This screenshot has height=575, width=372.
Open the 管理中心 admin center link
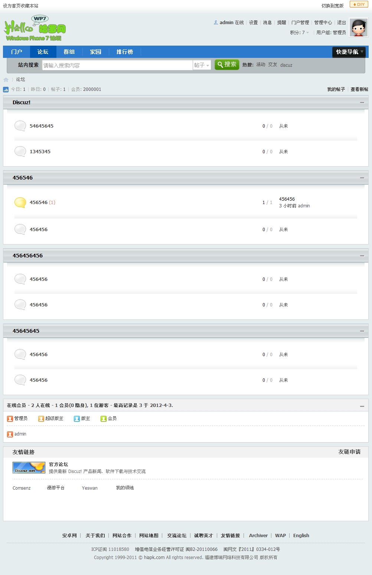coord(323,23)
